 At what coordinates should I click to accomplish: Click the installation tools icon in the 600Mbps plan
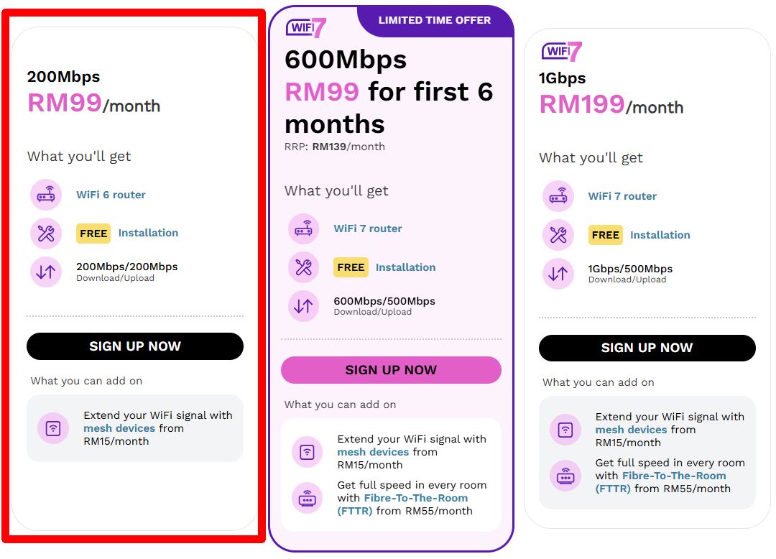click(303, 267)
